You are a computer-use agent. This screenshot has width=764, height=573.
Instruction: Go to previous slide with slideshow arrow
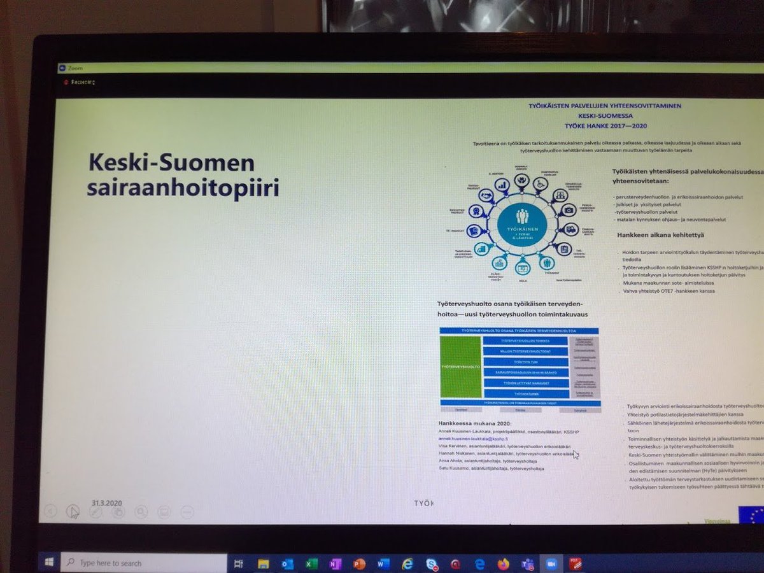(51, 511)
